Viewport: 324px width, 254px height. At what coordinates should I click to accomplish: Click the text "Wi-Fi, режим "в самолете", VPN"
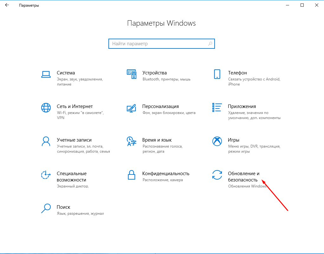coord(81,115)
